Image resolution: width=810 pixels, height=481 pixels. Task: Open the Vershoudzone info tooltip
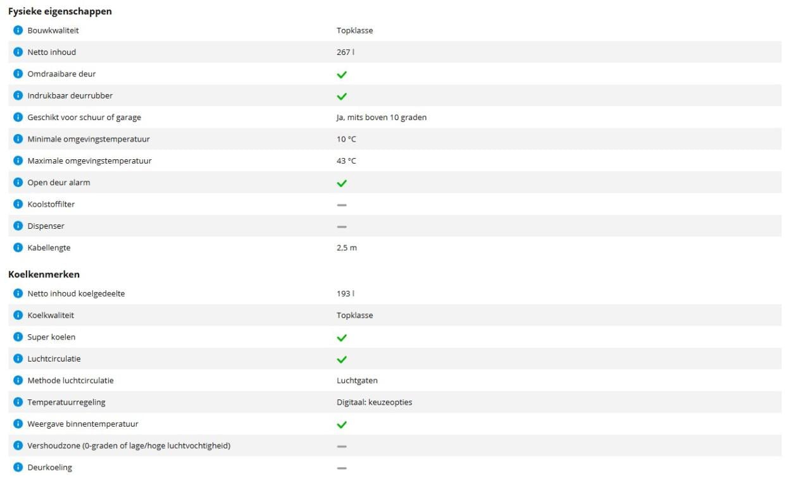click(18, 445)
